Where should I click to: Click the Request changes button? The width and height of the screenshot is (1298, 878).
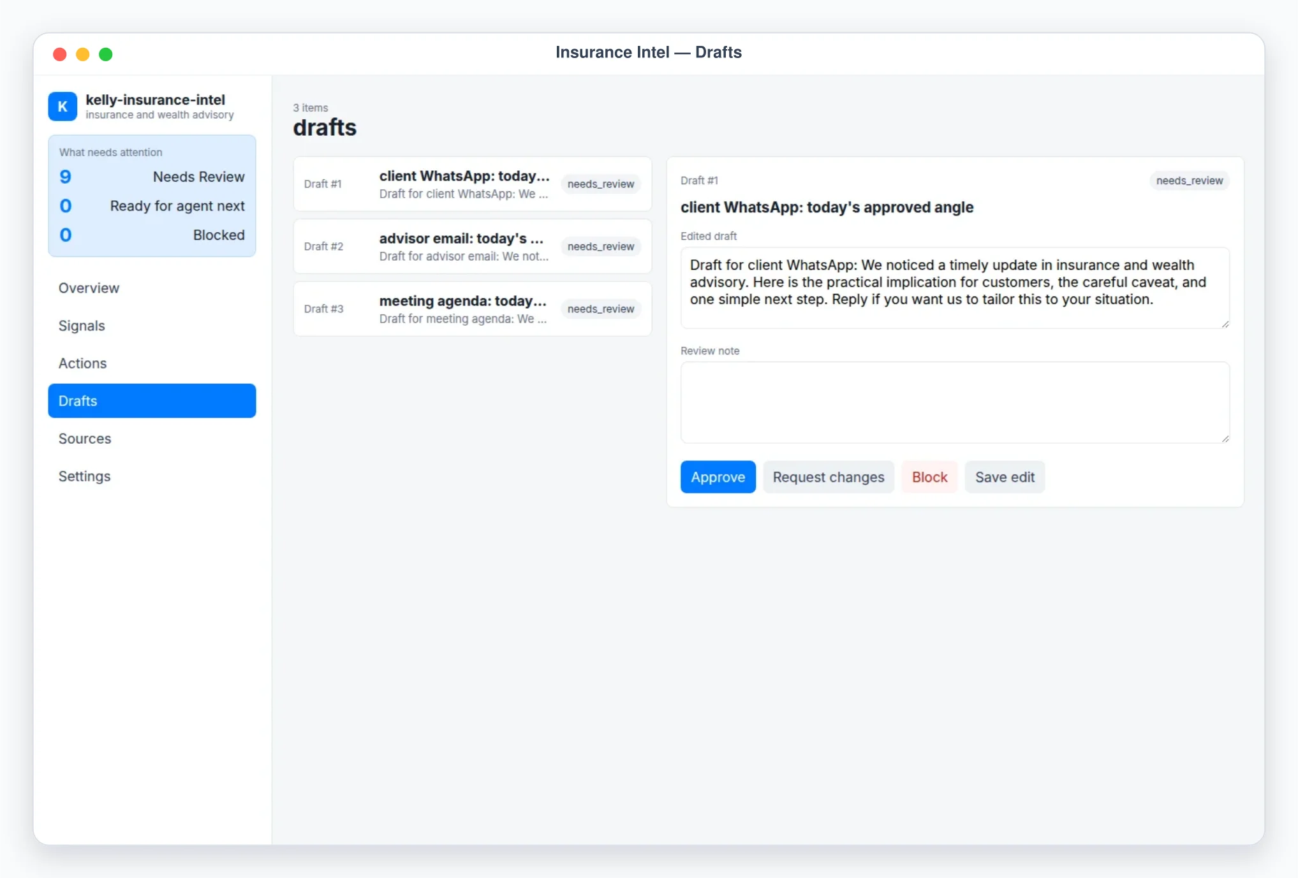828,477
